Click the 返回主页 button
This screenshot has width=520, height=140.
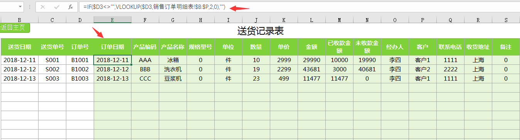(x=15, y=27)
